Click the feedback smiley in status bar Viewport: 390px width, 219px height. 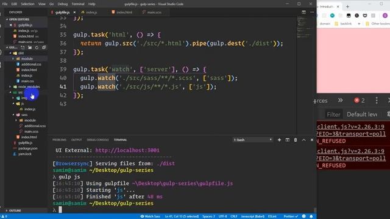pyautogui.click(x=303, y=217)
